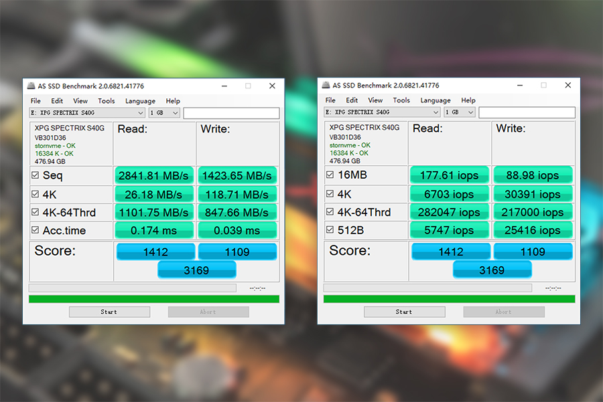603x402 pixels.
Task: Click the total score 3169 in left window
Action: pyautogui.click(x=196, y=270)
